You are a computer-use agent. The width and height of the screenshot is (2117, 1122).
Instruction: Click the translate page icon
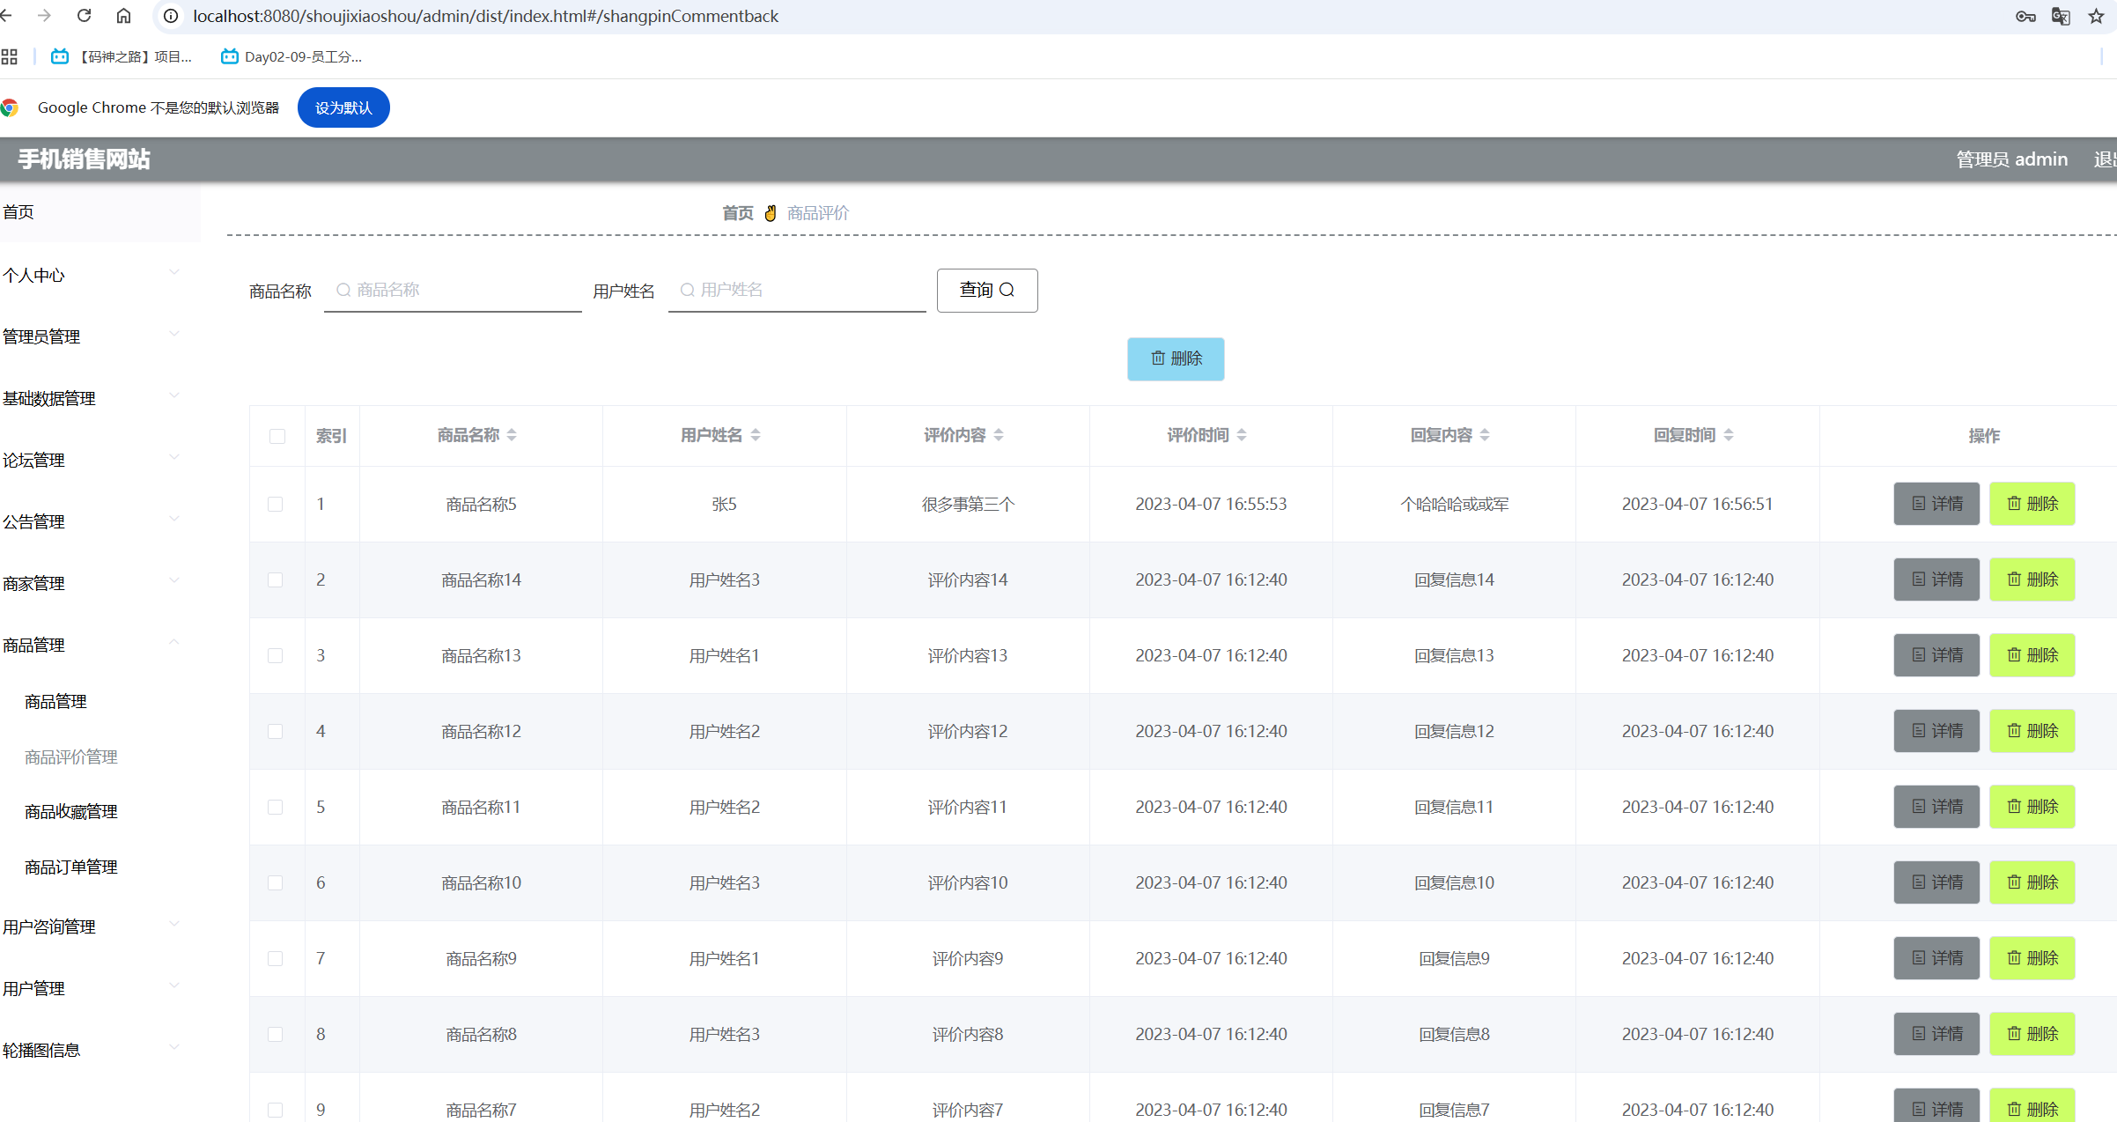(2060, 16)
